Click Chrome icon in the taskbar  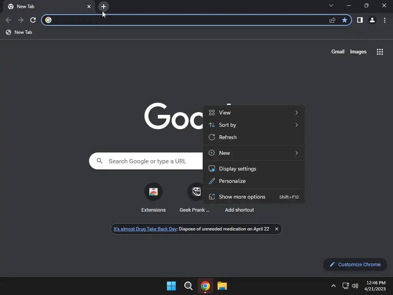205,286
